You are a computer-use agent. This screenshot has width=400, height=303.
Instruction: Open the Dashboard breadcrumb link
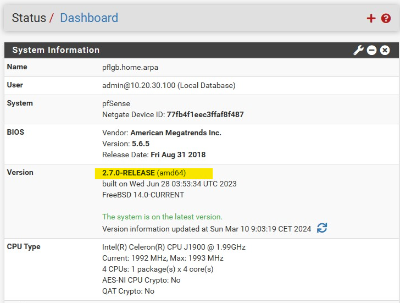tap(88, 18)
